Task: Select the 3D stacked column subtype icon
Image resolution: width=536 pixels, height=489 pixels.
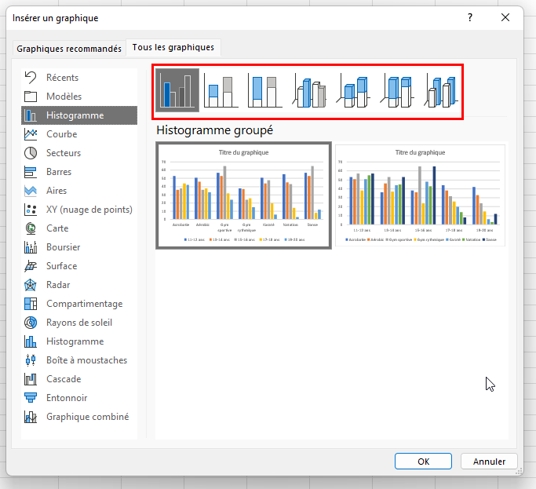Action: pos(354,91)
